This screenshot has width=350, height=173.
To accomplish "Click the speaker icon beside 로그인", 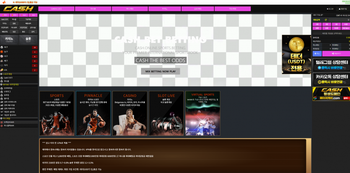I will (327, 9).
